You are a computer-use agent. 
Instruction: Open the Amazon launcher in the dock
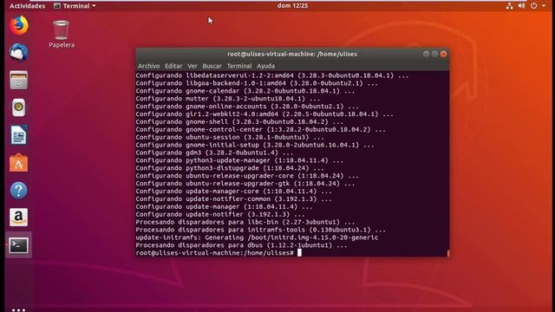point(19,218)
